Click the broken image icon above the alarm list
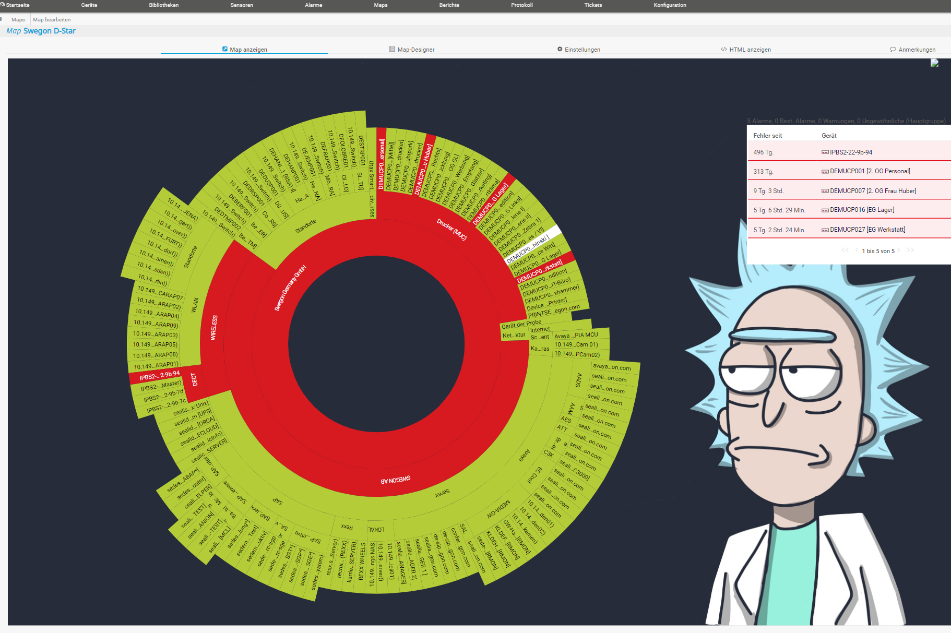 (x=934, y=63)
